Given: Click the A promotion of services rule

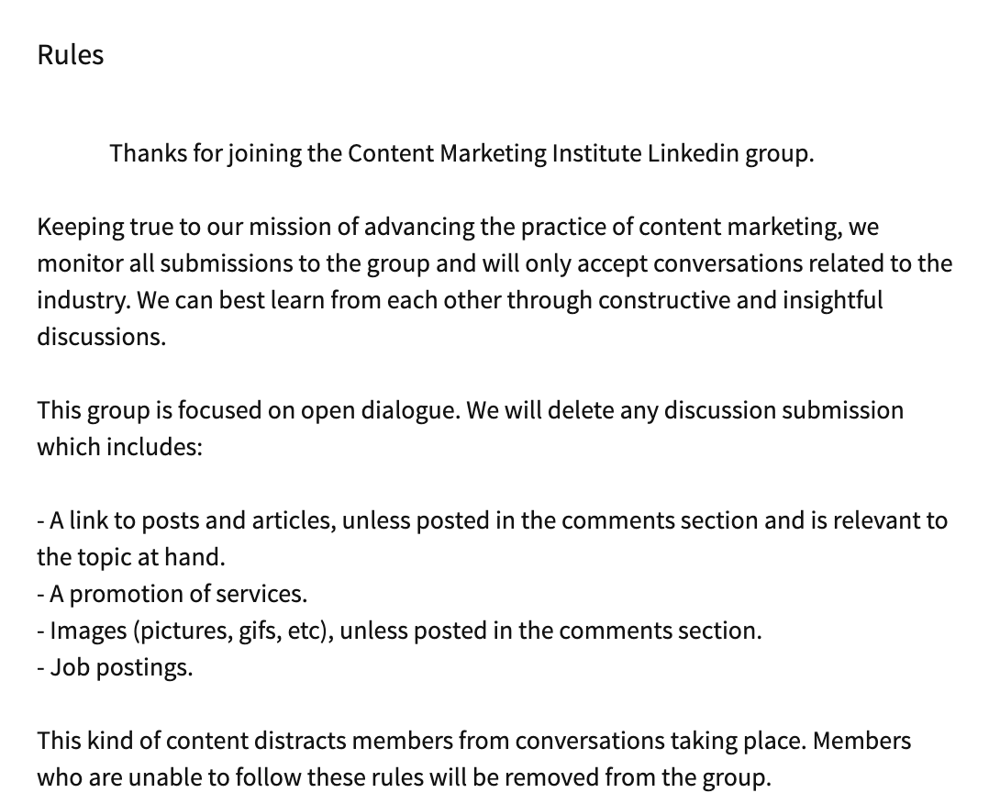Looking at the screenshot, I should click(172, 594).
